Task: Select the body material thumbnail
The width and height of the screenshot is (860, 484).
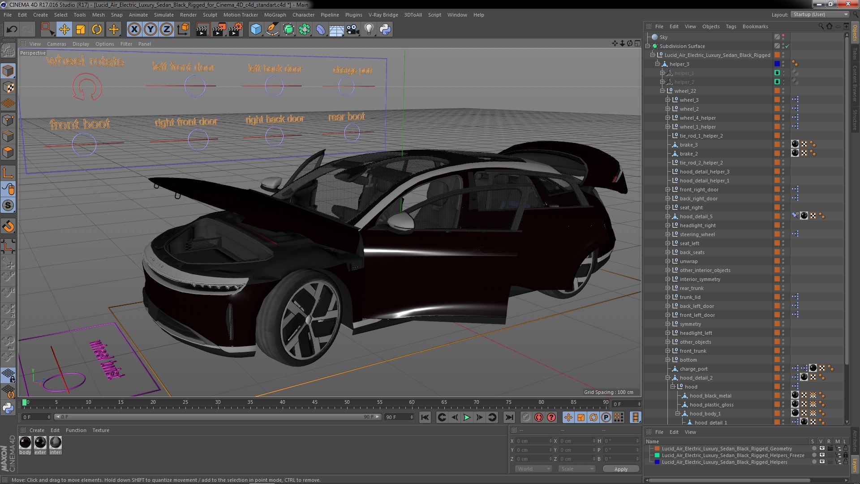Action: click(25, 443)
